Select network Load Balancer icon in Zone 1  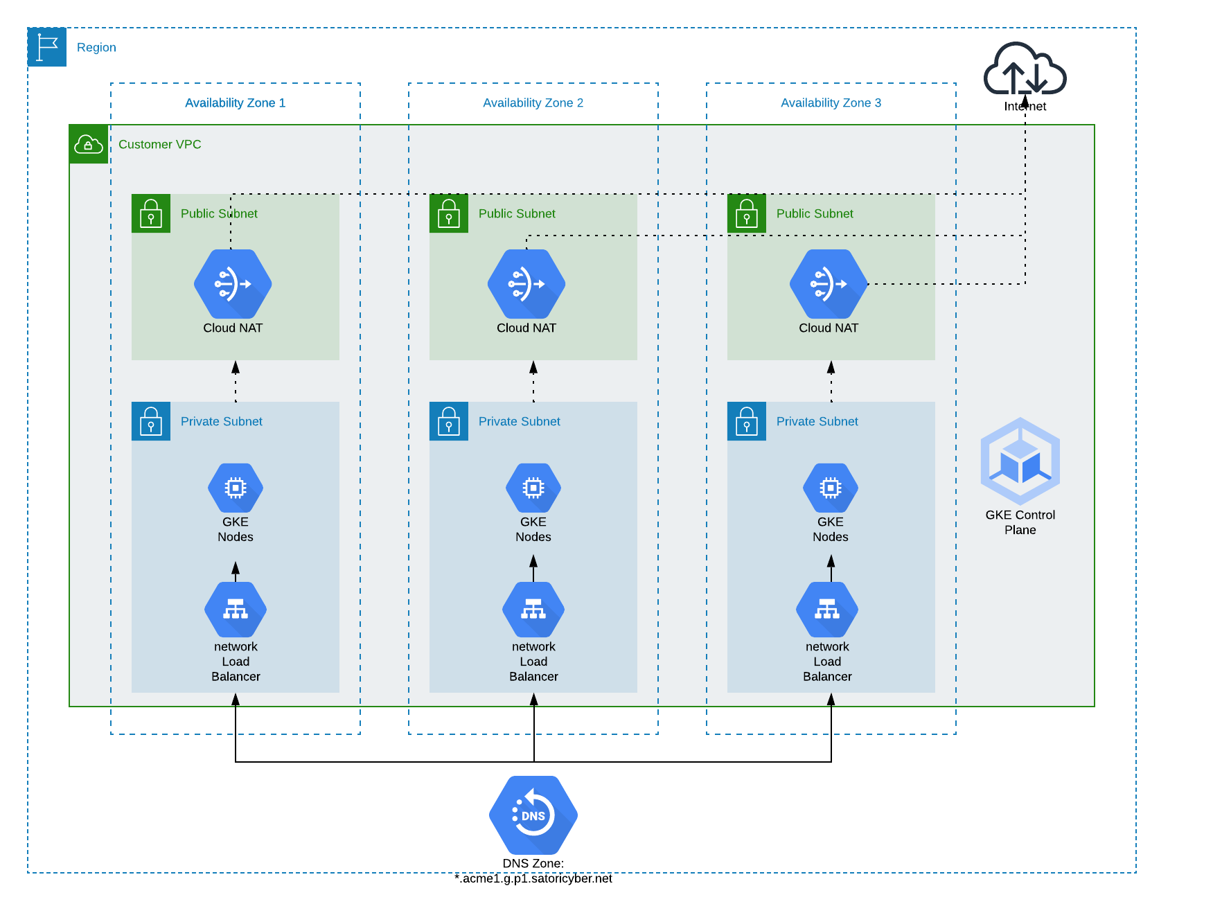click(236, 610)
